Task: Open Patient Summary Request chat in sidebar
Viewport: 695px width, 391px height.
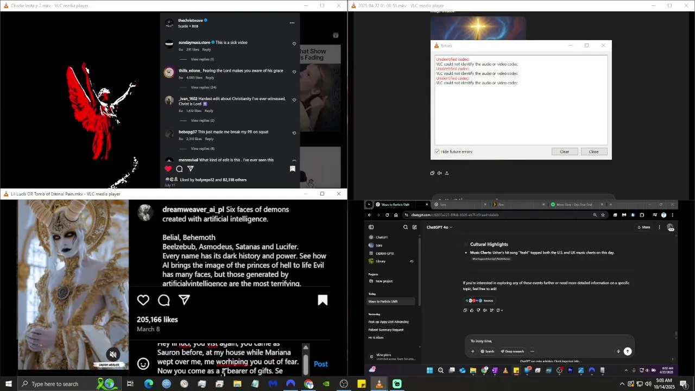Action: pyautogui.click(x=386, y=330)
